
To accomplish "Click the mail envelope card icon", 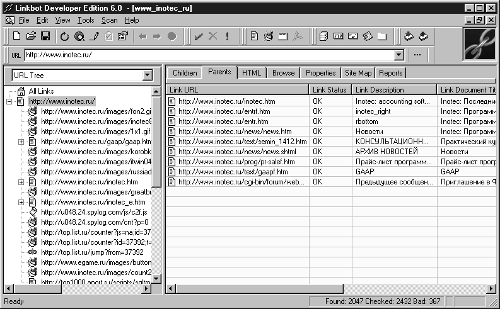I will [352, 36].
